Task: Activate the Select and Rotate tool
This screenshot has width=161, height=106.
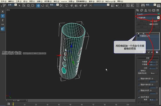Action: coord(43,5)
